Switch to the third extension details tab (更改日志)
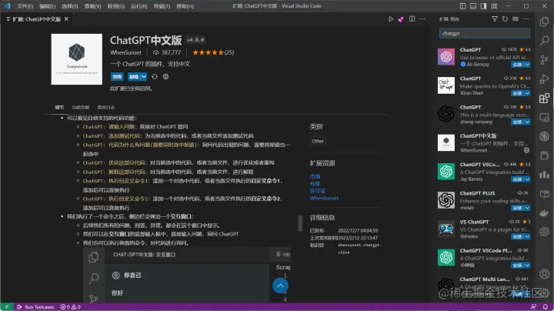554x311 pixels. point(106,107)
